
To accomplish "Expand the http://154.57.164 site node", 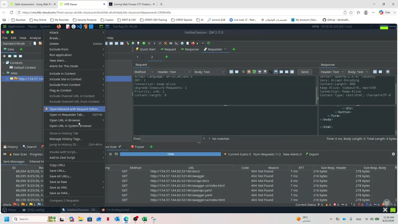I will click(x=7, y=79).
